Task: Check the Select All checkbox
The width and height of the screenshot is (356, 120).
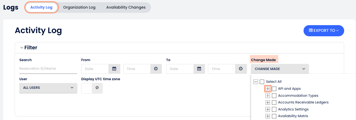Action: tap(262, 81)
